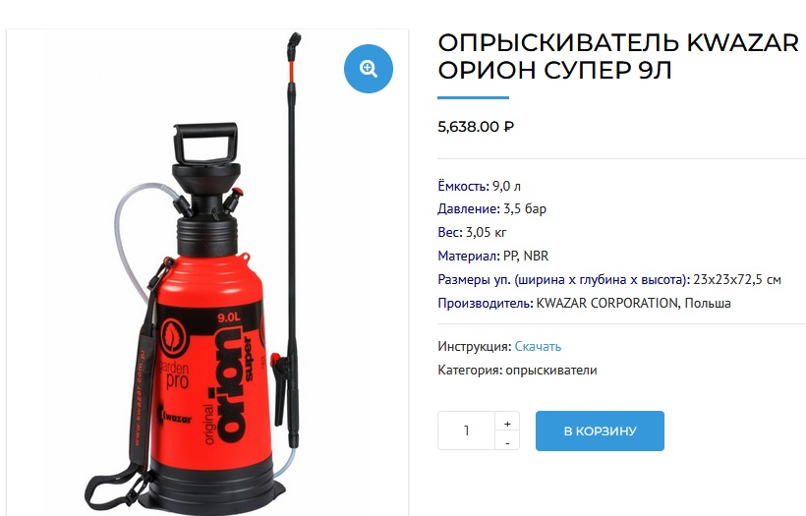This screenshot has height=516, width=806.
Task: Focus the quantity input field
Action: [x=466, y=430]
